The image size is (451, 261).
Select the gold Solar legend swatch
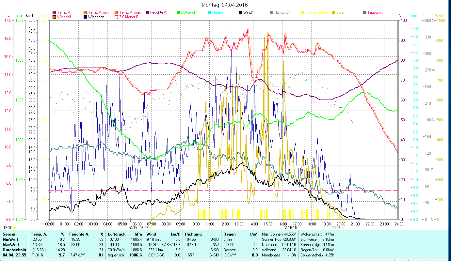(x=333, y=12)
